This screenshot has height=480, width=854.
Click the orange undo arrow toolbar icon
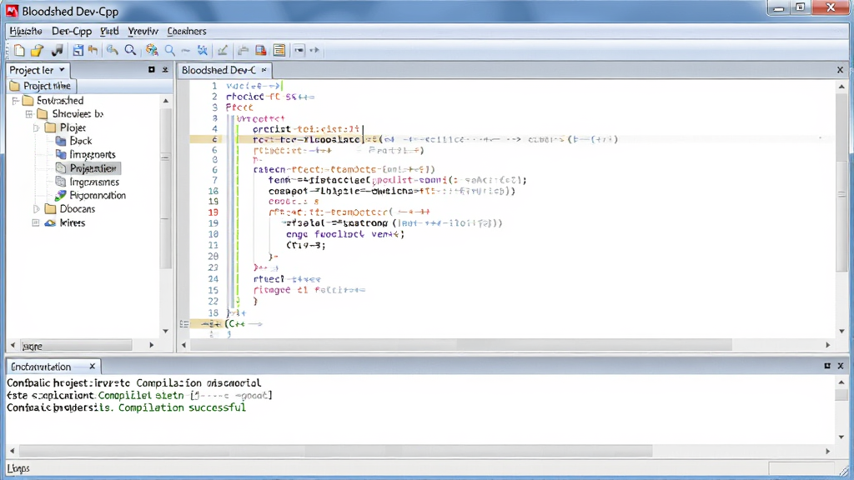tap(93, 51)
